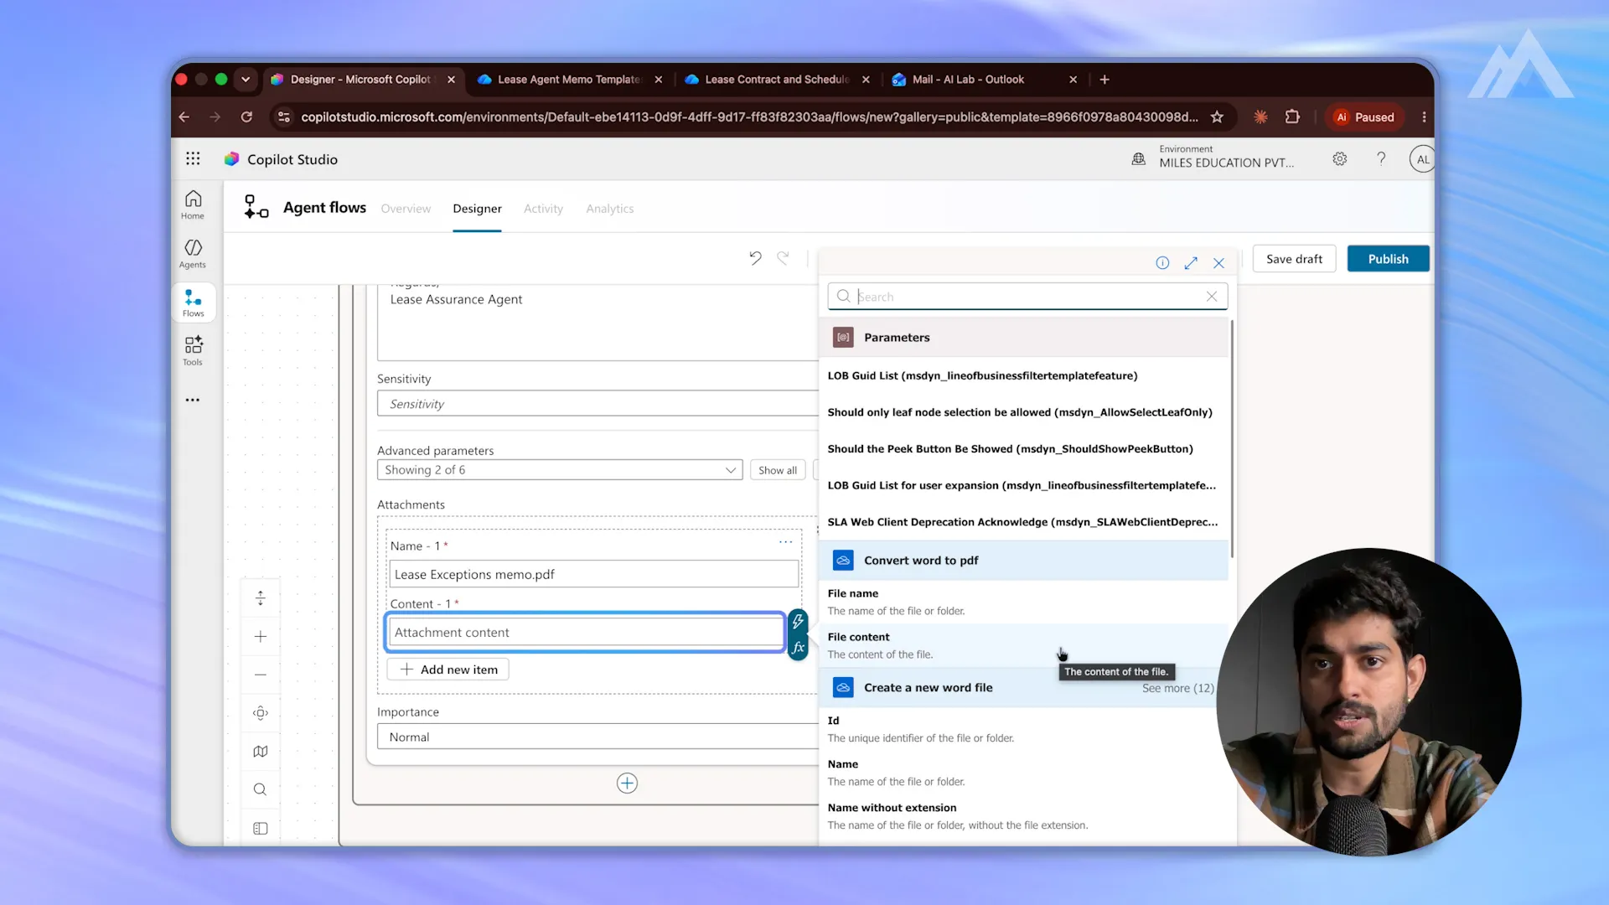Viewport: 1609px width, 905px height.
Task: Select SLA Web Client Deprecation Acknowledge parameter
Action: (x=1022, y=522)
